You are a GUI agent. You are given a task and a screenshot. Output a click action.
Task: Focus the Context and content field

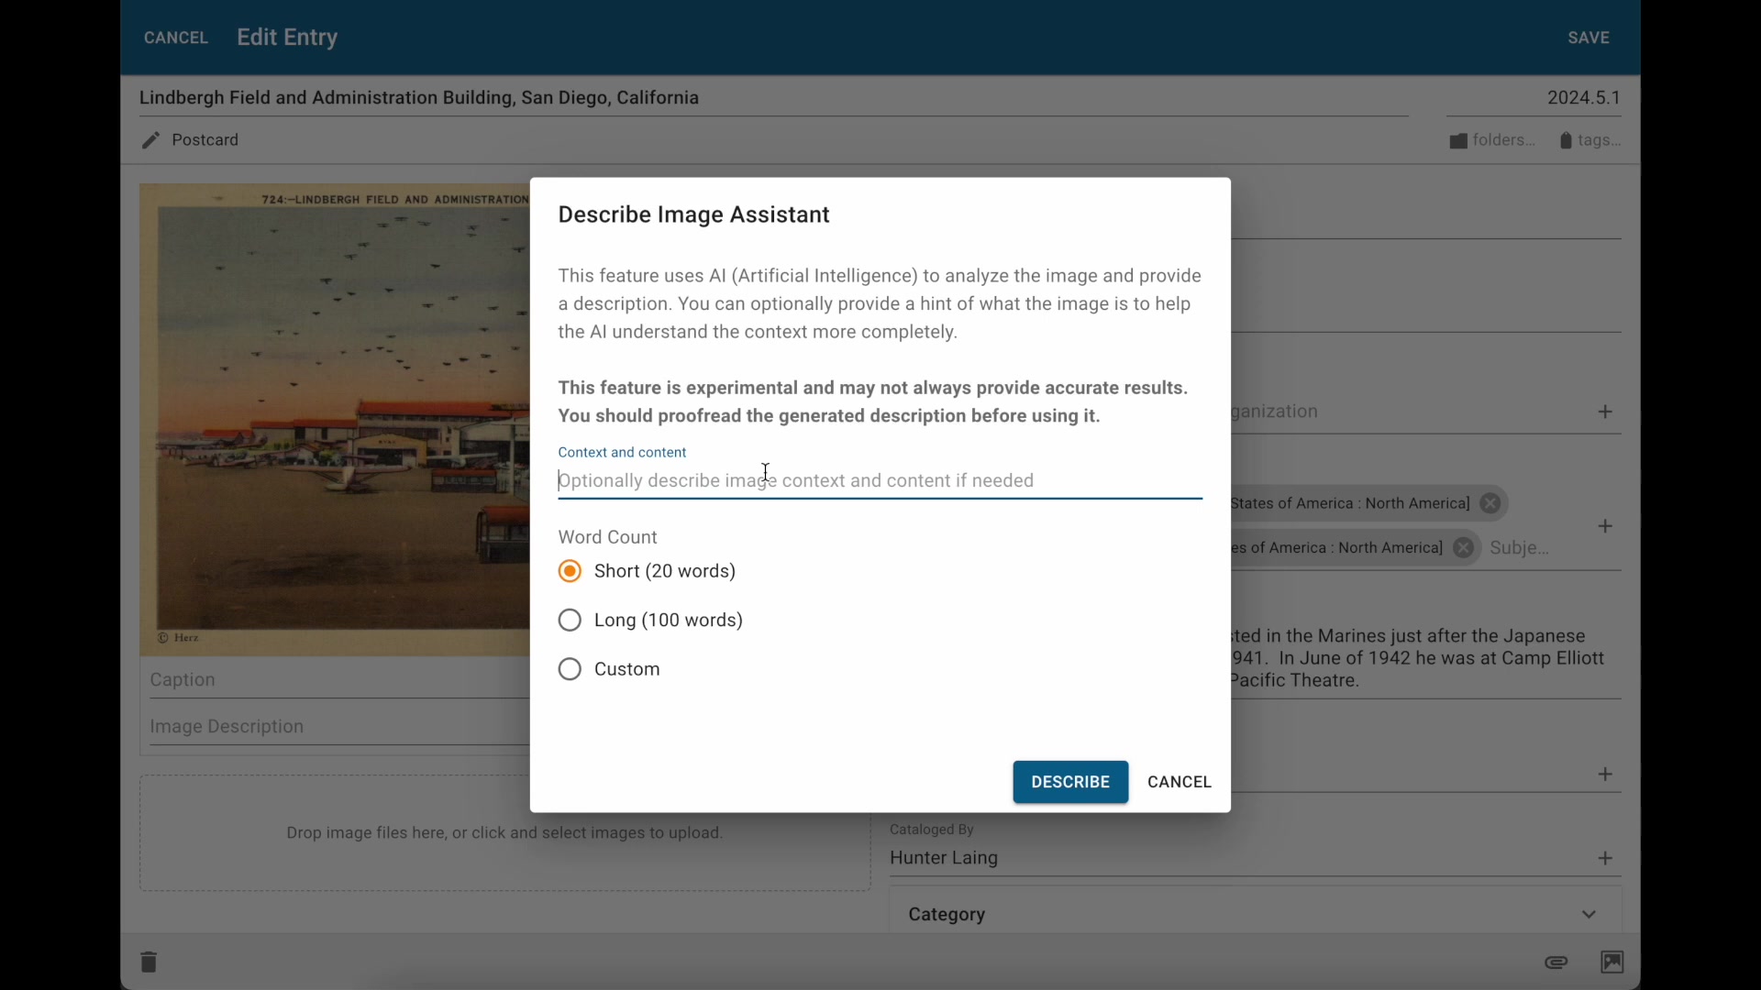[x=880, y=480]
